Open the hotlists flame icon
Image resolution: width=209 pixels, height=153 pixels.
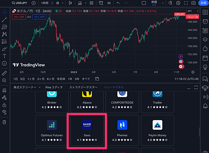pos(205,48)
